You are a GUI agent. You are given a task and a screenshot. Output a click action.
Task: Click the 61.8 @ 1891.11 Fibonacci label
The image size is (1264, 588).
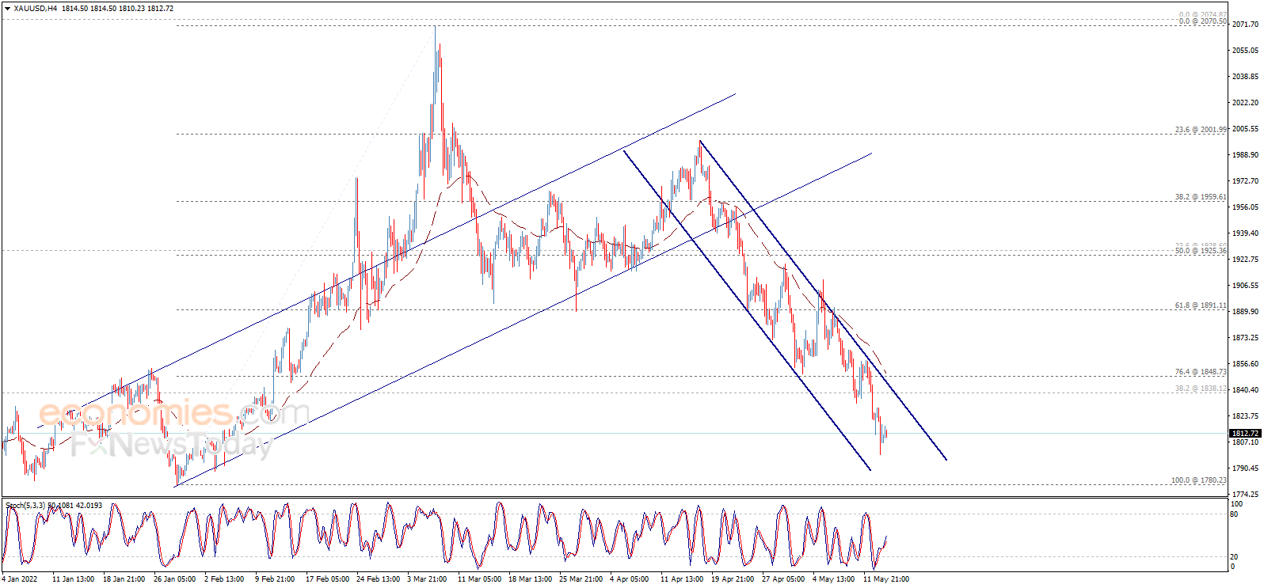[x=1200, y=305]
